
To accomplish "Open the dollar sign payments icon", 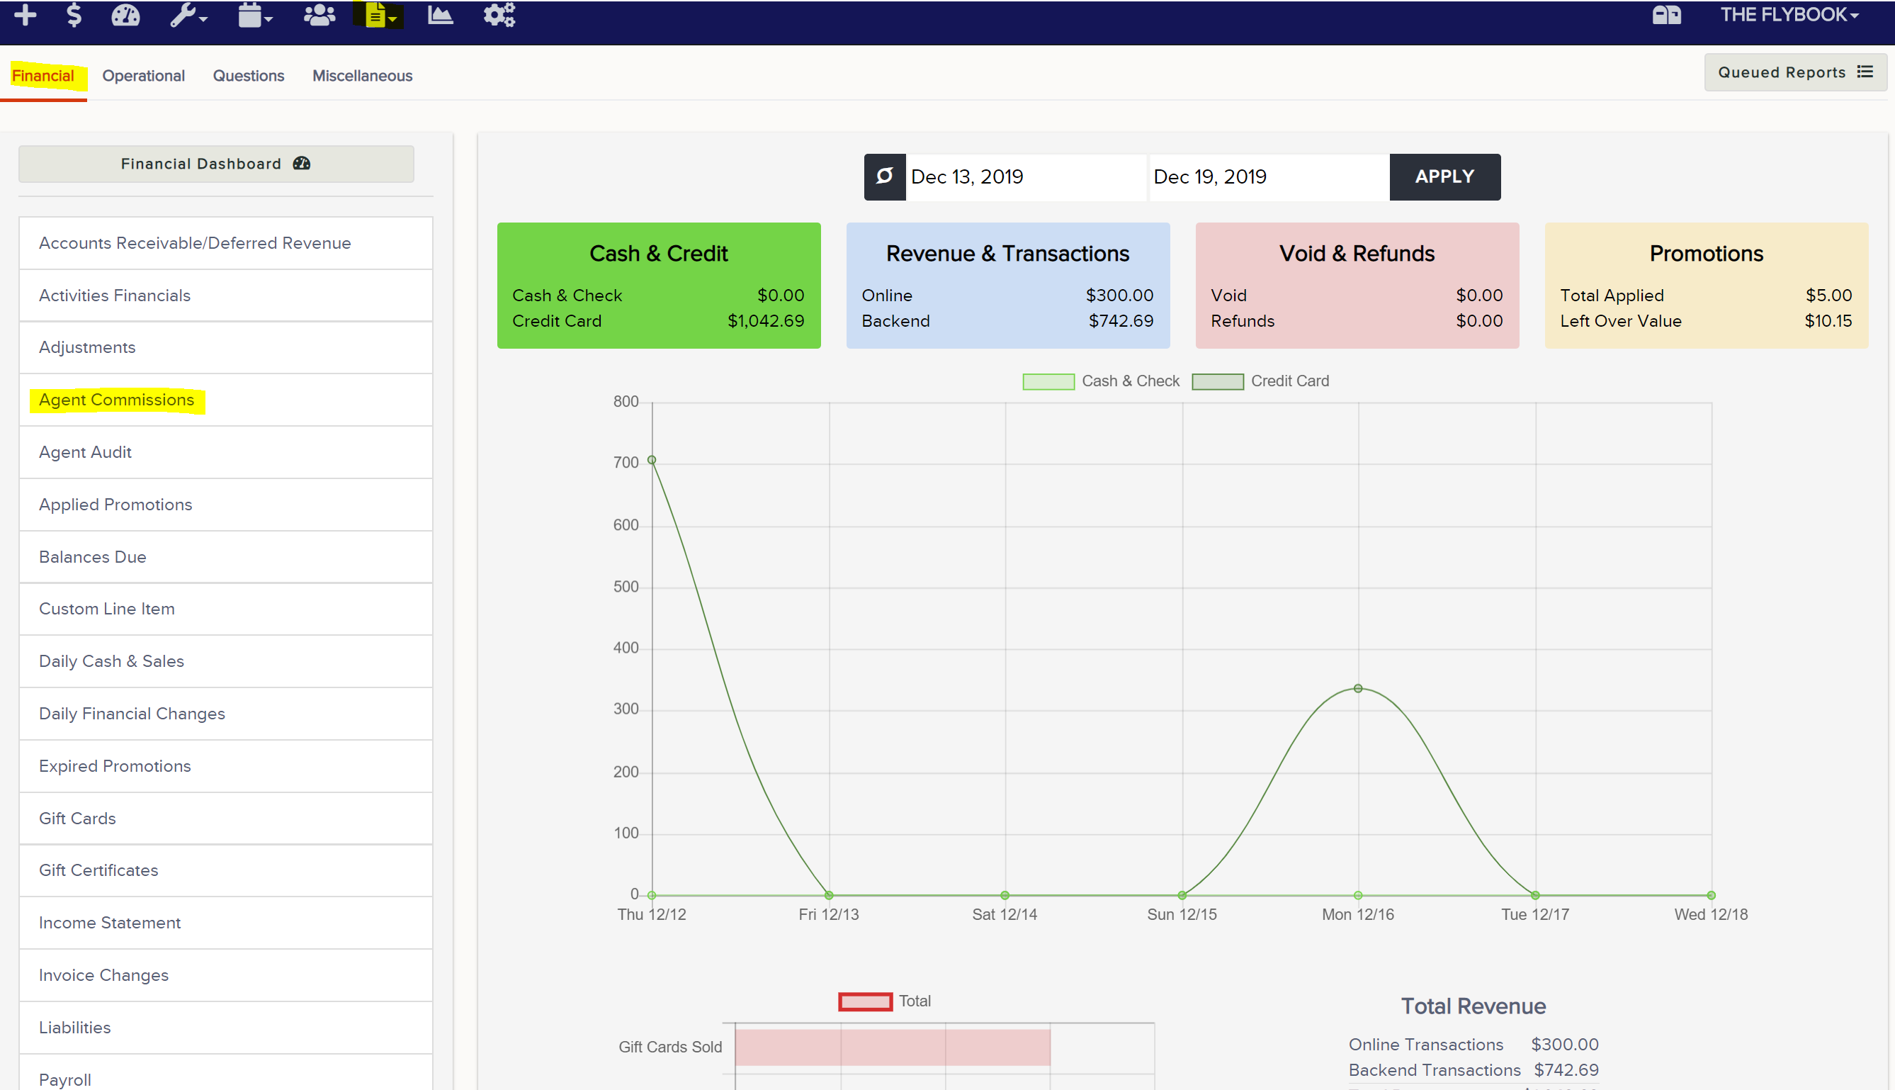I will coord(73,15).
